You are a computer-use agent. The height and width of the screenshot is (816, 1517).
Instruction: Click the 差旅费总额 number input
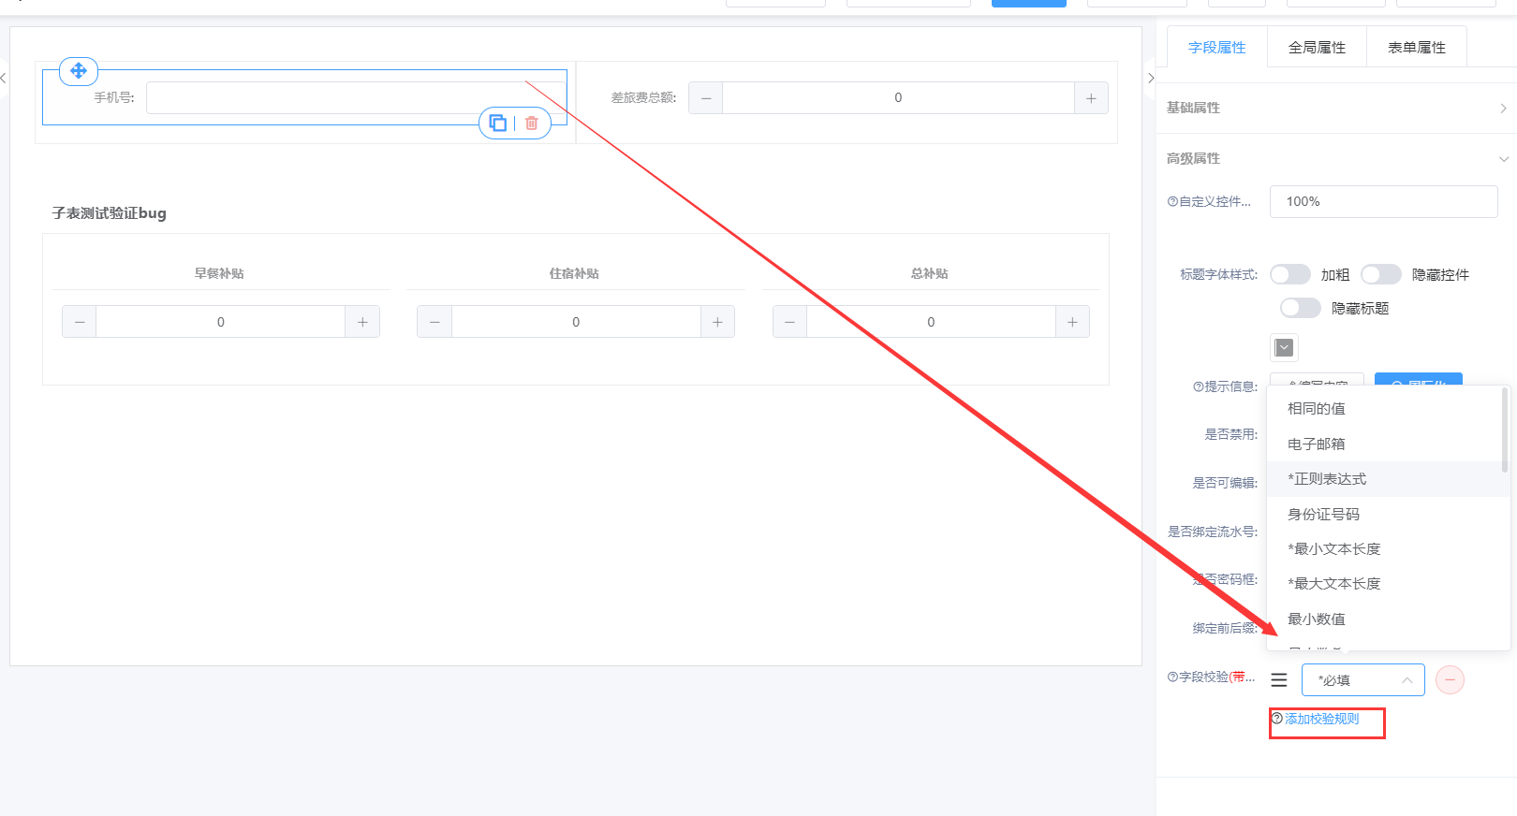[x=898, y=98]
